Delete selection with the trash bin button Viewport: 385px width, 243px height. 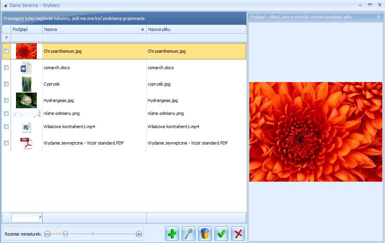click(x=205, y=234)
